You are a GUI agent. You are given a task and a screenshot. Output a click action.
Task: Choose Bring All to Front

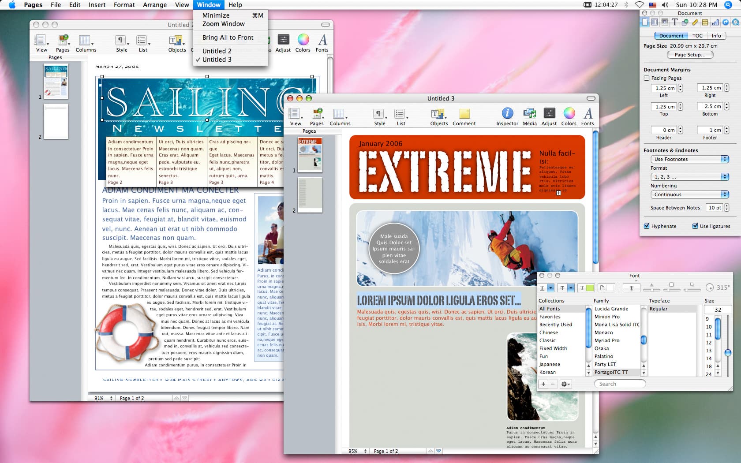(230, 37)
